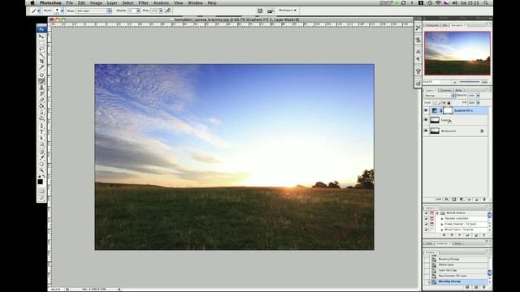
Task: Select highlighted Blending Change history state
Action: tap(459, 281)
